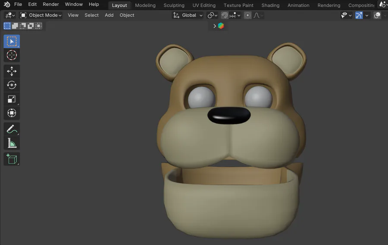The image size is (388, 245).
Task: Select the Select Box tool
Action: coord(12,41)
